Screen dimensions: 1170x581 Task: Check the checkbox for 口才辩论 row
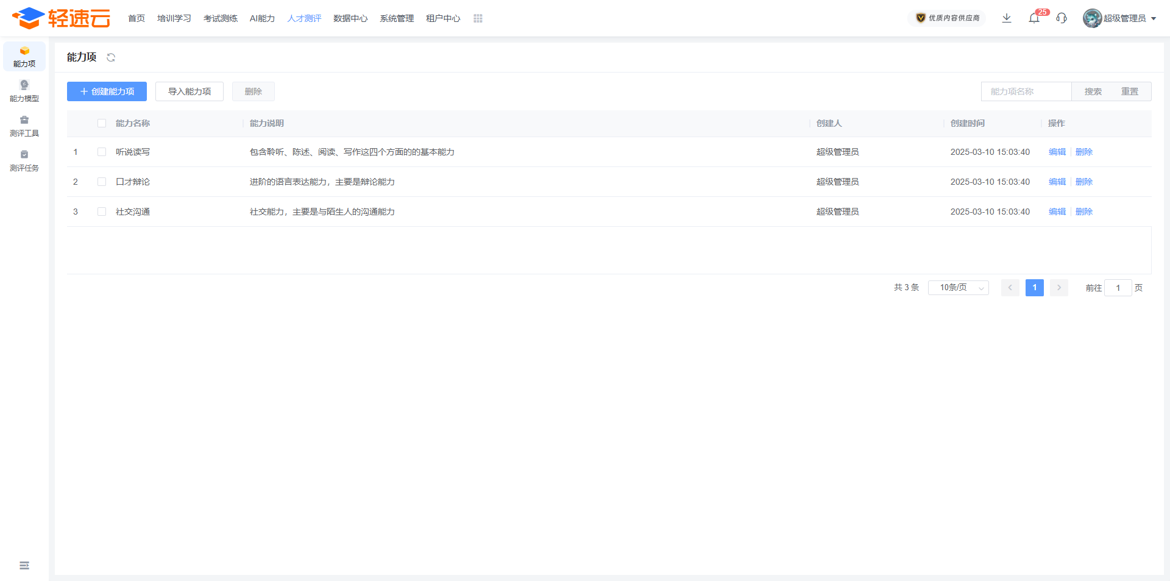point(102,182)
